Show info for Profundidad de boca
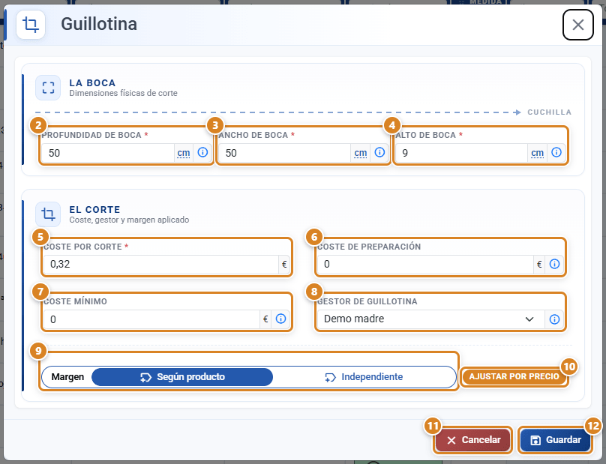 tap(202, 153)
